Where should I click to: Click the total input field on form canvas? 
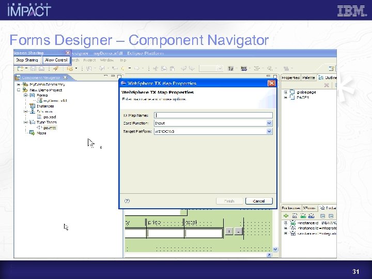[204, 234]
